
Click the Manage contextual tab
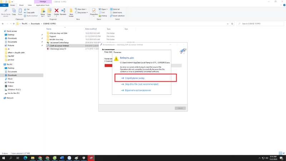point(43,2)
